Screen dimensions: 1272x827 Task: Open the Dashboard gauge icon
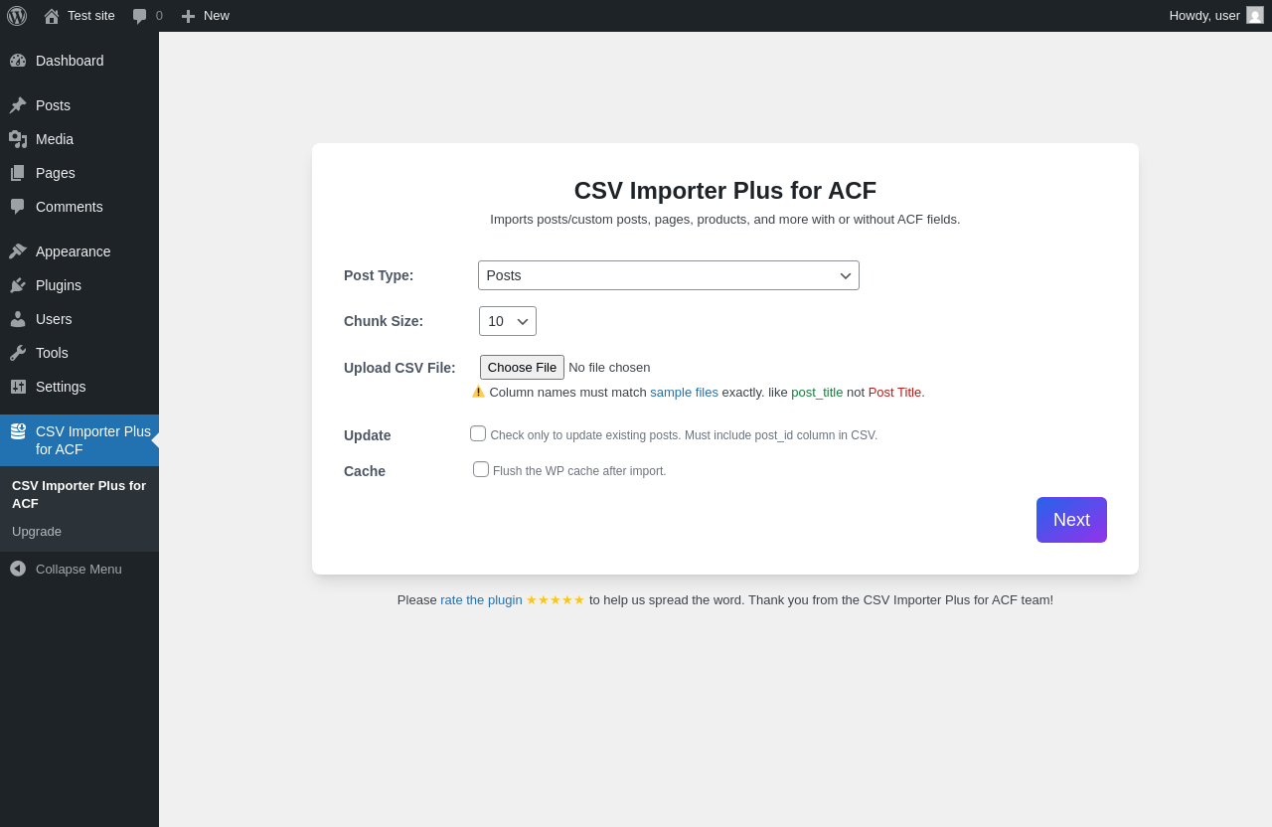18,61
